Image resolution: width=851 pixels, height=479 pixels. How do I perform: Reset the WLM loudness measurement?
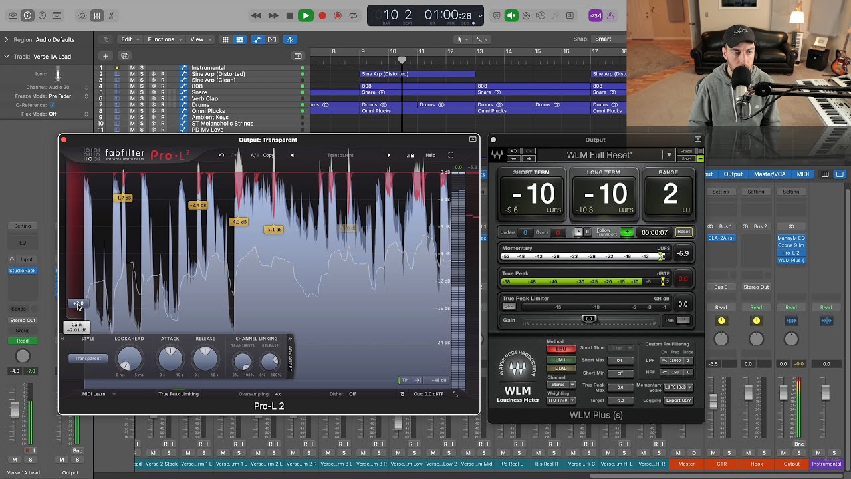683,232
